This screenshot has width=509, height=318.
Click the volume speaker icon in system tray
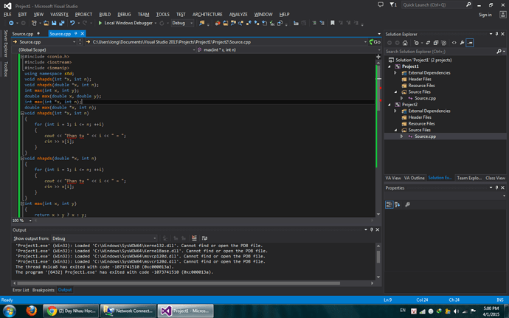pos(456,311)
